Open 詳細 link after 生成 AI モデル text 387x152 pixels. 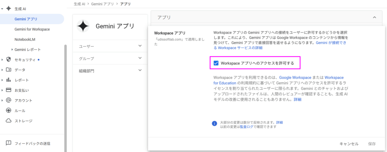pyautogui.click(x=297, y=100)
